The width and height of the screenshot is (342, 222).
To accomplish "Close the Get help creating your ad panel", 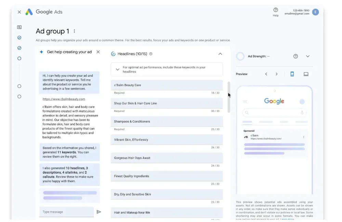I will click(98, 52).
